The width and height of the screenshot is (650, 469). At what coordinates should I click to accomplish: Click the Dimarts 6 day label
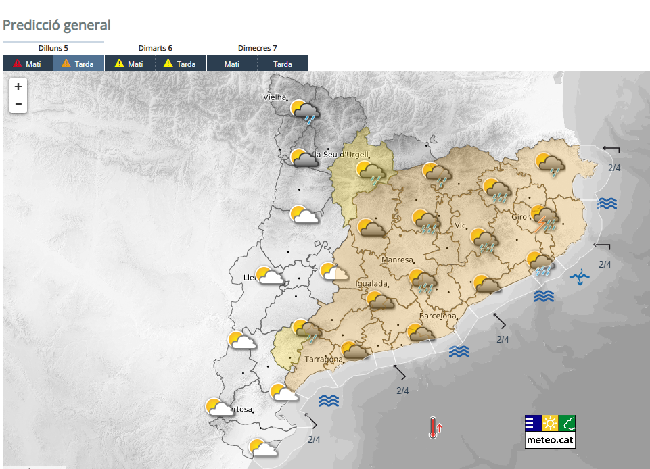coord(156,48)
